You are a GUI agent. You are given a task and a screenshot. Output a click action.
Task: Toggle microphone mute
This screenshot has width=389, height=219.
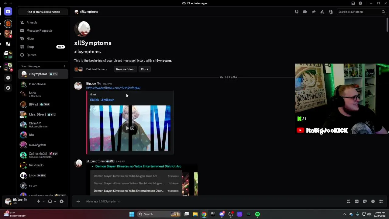pos(38,201)
